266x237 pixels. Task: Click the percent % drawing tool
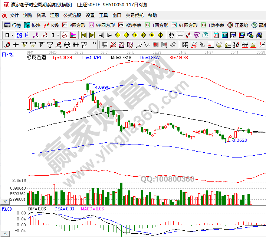[x=202, y=45]
